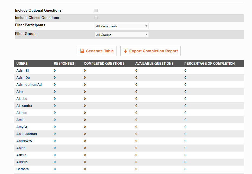Expand the All Groups filter dropdown
This screenshot has height=174, width=252.
[121, 35]
